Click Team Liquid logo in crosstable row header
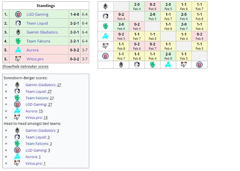Viewport: 240px width, 171px height. click(x=106, y=16)
